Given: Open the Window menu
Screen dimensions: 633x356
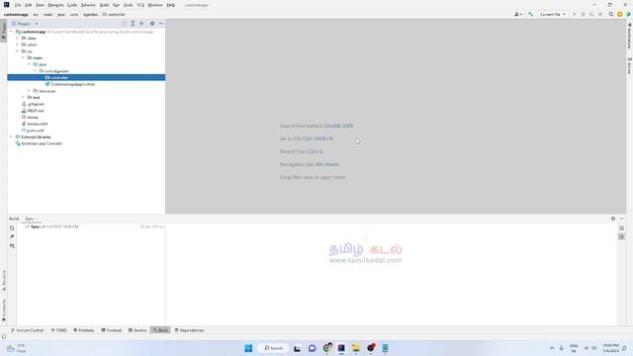Looking at the screenshot, I should 155,5.
